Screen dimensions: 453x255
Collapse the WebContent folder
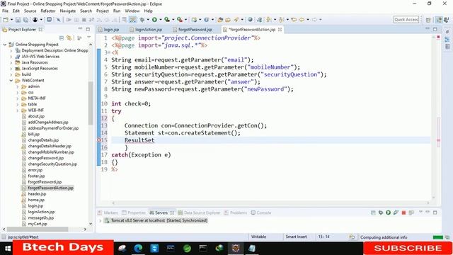[11, 80]
